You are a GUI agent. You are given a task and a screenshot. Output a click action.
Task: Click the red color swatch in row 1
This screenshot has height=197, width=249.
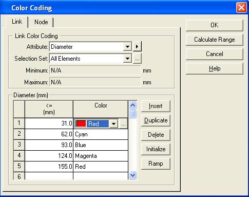[x=81, y=123]
